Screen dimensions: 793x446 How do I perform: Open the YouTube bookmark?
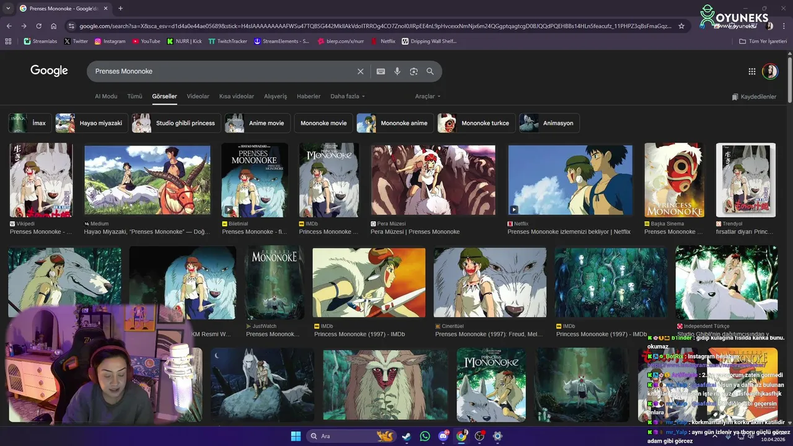click(x=146, y=42)
